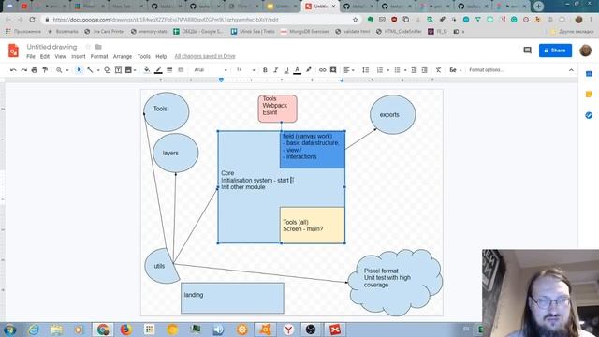Screen dimensions: 599x337
Task: Expand the bulleted list dropdown arrow
Action: tap(405, 70)
